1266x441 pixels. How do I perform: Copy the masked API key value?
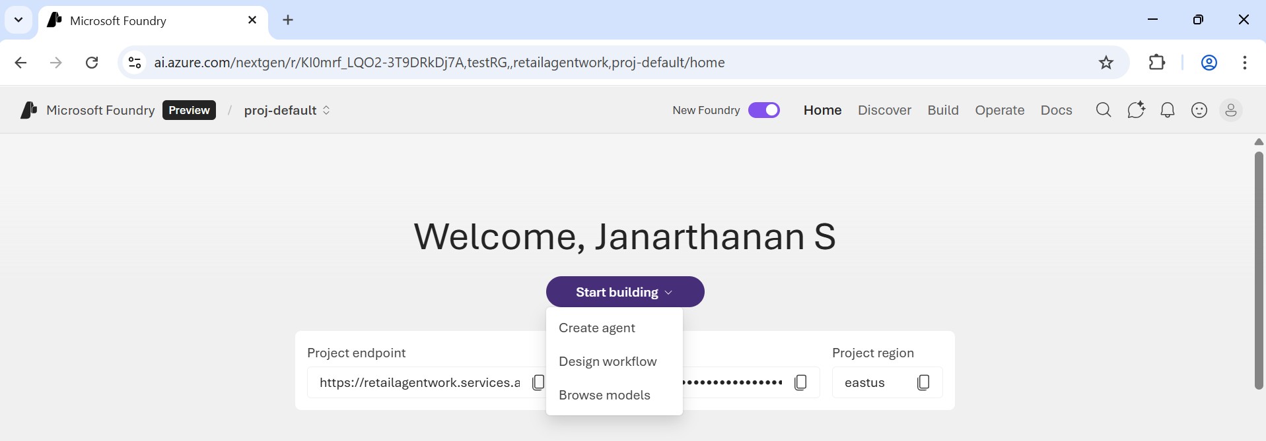tap(800, 382)
